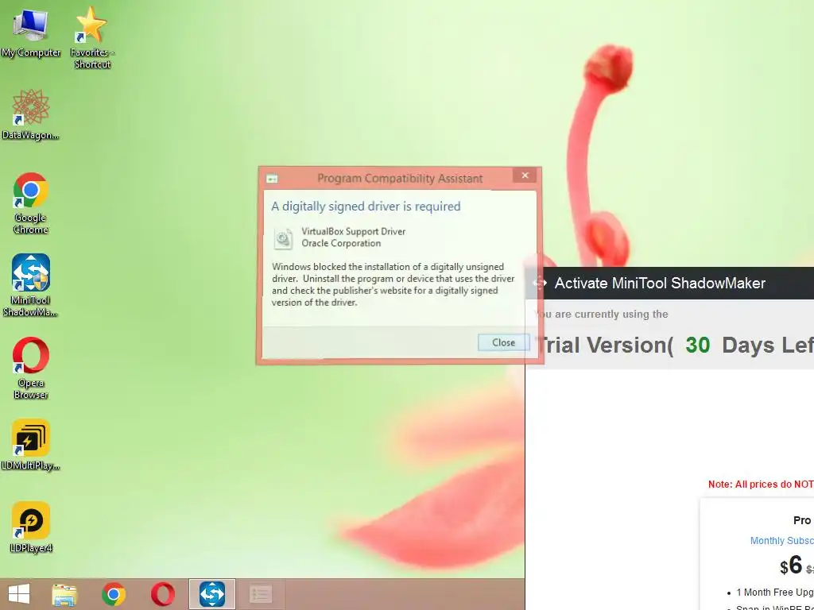Open the Monthly Subscription link under Pro

782,540
